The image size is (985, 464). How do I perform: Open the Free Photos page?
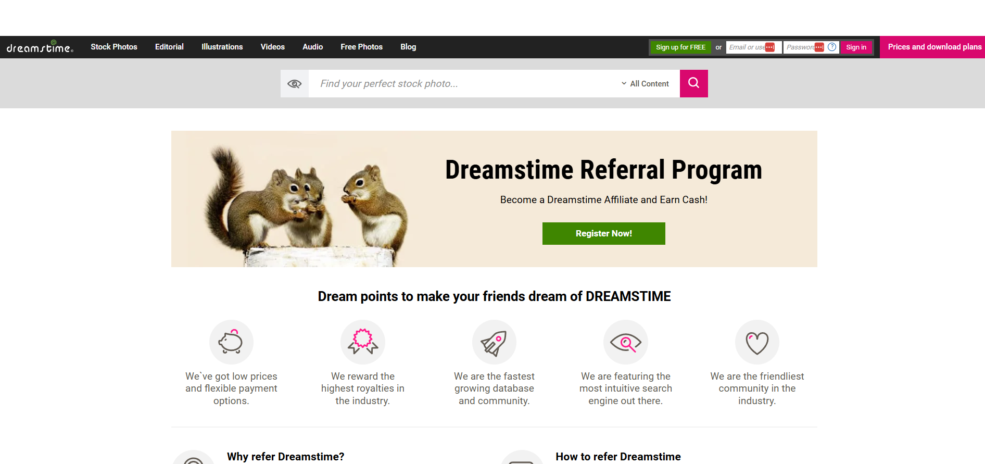361,47
